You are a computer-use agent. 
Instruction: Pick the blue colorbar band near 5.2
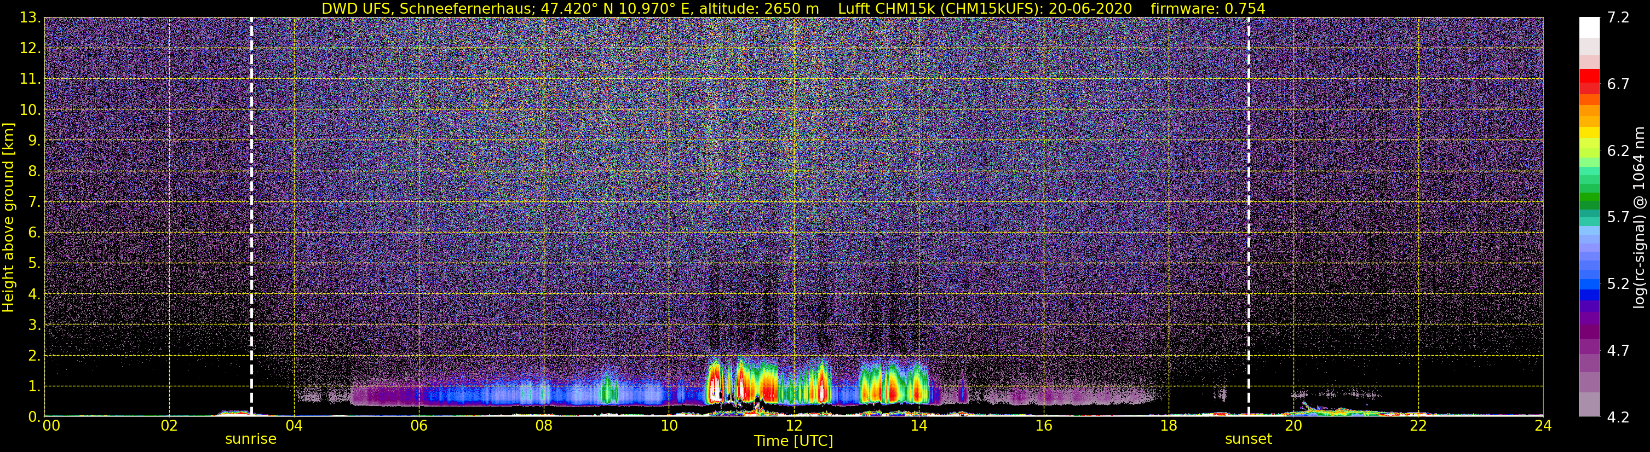point(1589,283)
